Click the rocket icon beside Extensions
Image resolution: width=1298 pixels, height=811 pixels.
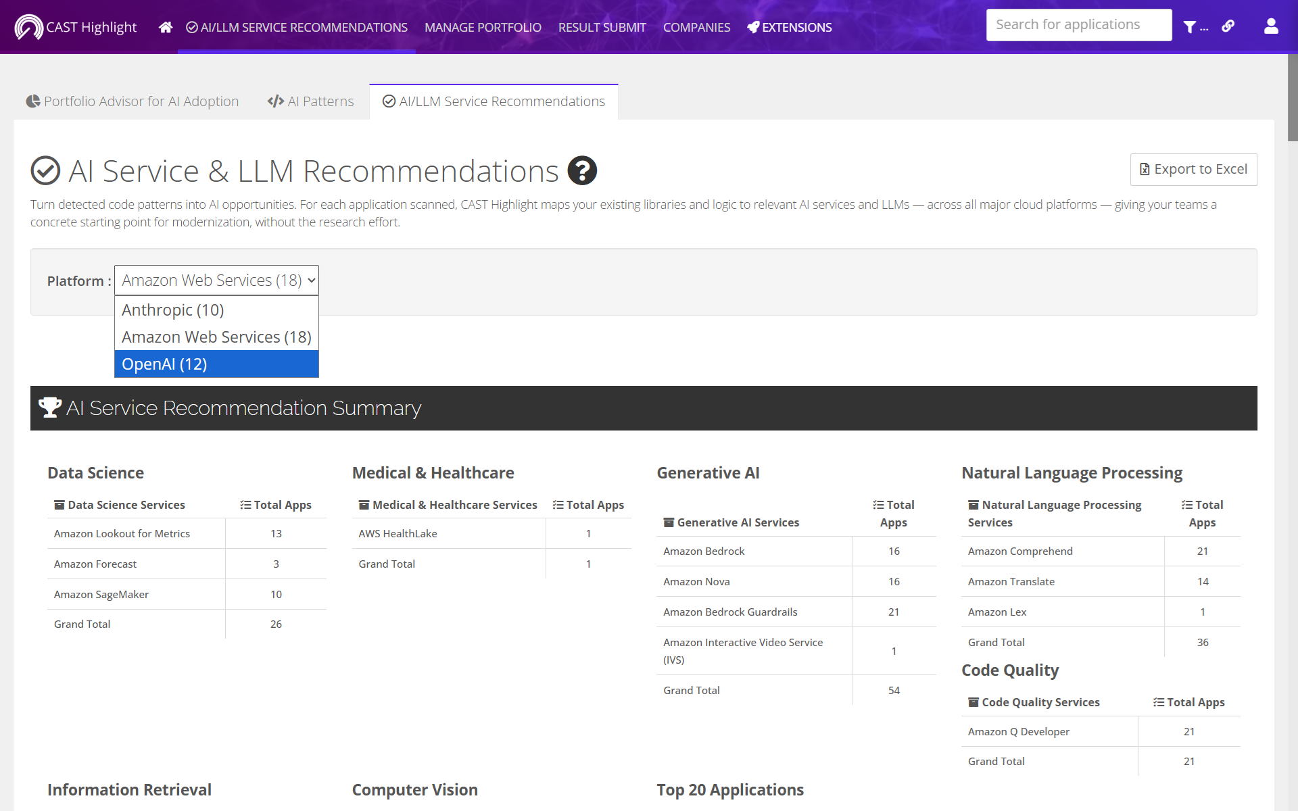click(753, 27)
